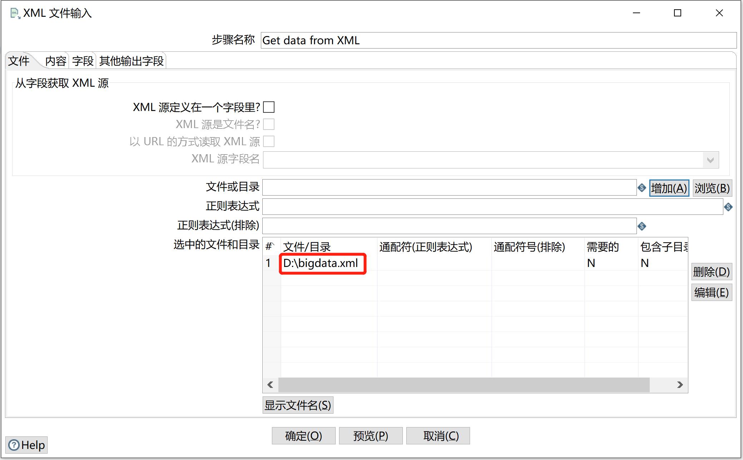This screenshot has width=743, height=460.
Task: Click the 需要的 column header
Action: pyautogui.click(x=611, y=247)
